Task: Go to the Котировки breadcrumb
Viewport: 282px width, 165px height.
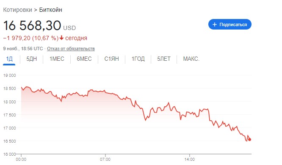Action: 18,10
